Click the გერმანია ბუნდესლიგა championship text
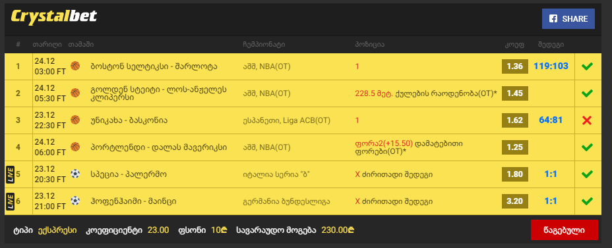Image resolution: width=612 pixels, height=248 pixels. [286, 202]
